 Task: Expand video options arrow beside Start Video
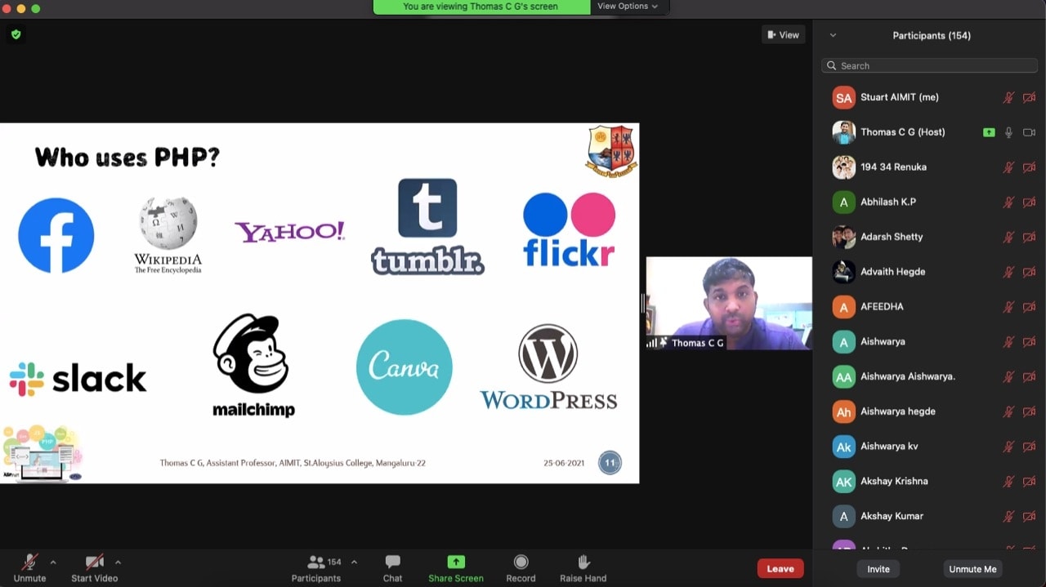pos(118,562)
